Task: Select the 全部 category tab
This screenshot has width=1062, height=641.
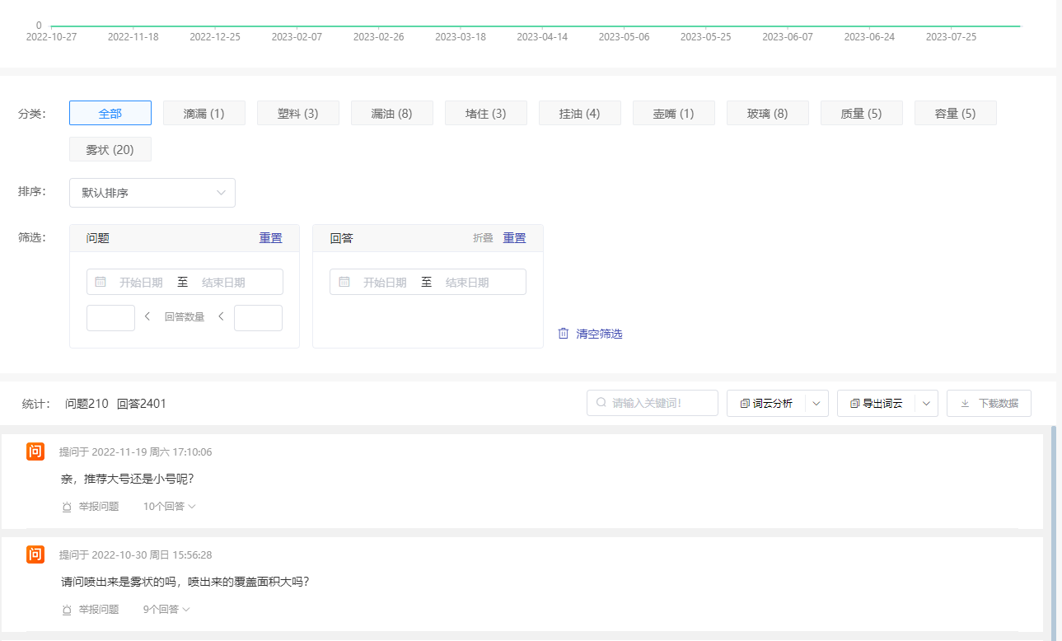Action: point(110,113)
